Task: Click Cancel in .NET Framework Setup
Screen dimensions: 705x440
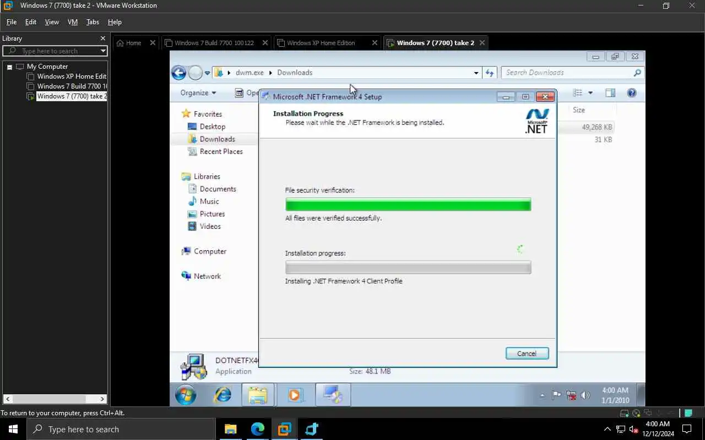Action: coord(527,354)
